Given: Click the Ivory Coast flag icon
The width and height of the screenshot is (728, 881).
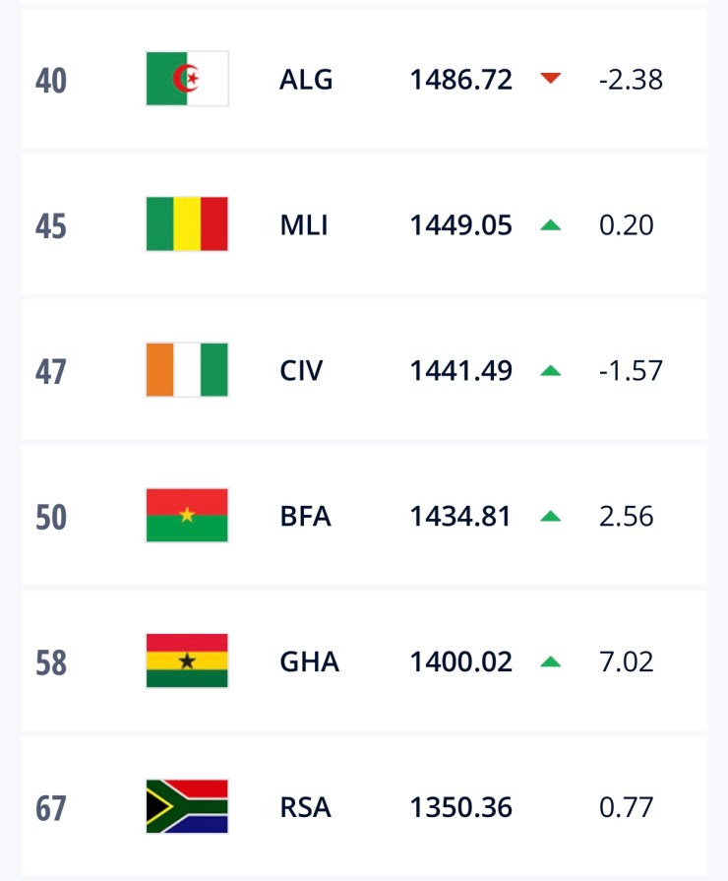Looking at the screenshot, I should point(187,370).
